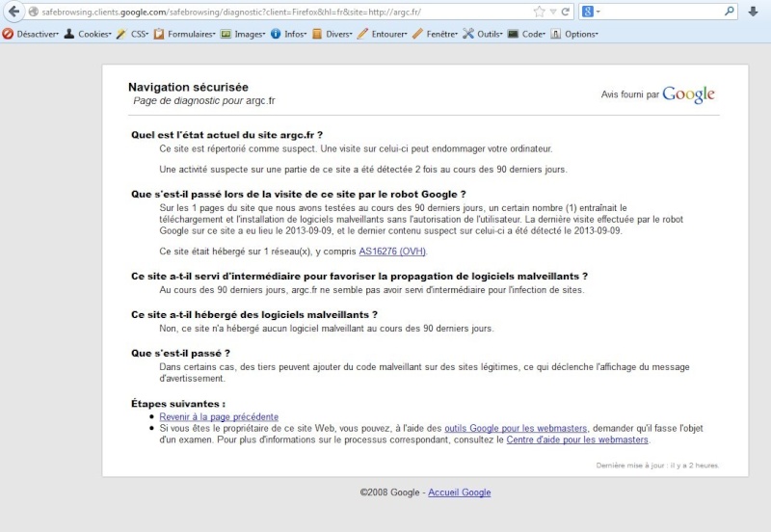Open the Google search engine selector
Viewport: 771px width, 532px height.
(x=591, y=12)
